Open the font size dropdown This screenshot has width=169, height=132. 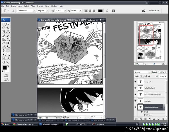65,11
